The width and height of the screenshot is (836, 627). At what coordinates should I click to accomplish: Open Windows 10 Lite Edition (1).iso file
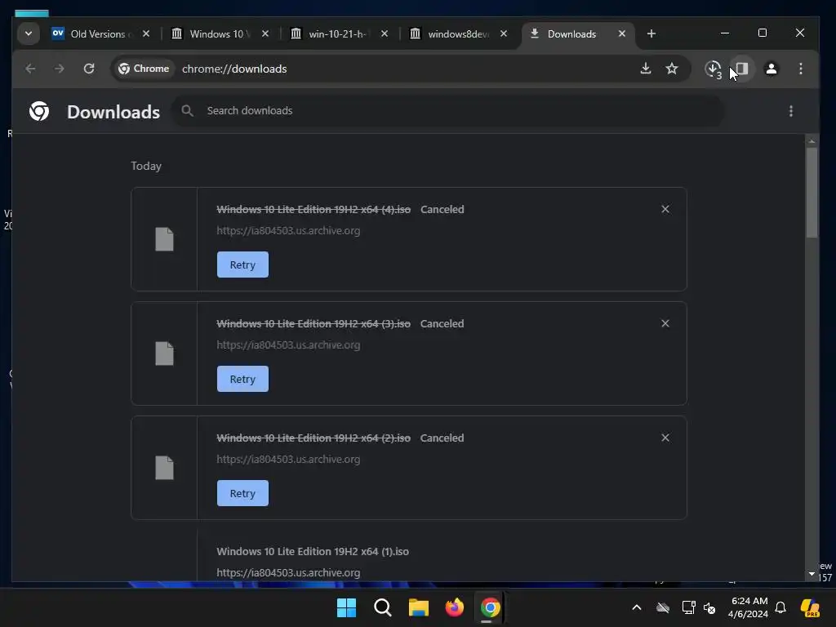click(313, 551)
